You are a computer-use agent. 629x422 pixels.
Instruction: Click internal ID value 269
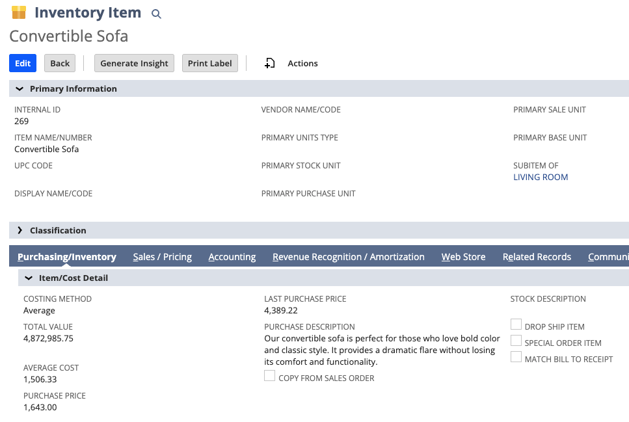21,121
